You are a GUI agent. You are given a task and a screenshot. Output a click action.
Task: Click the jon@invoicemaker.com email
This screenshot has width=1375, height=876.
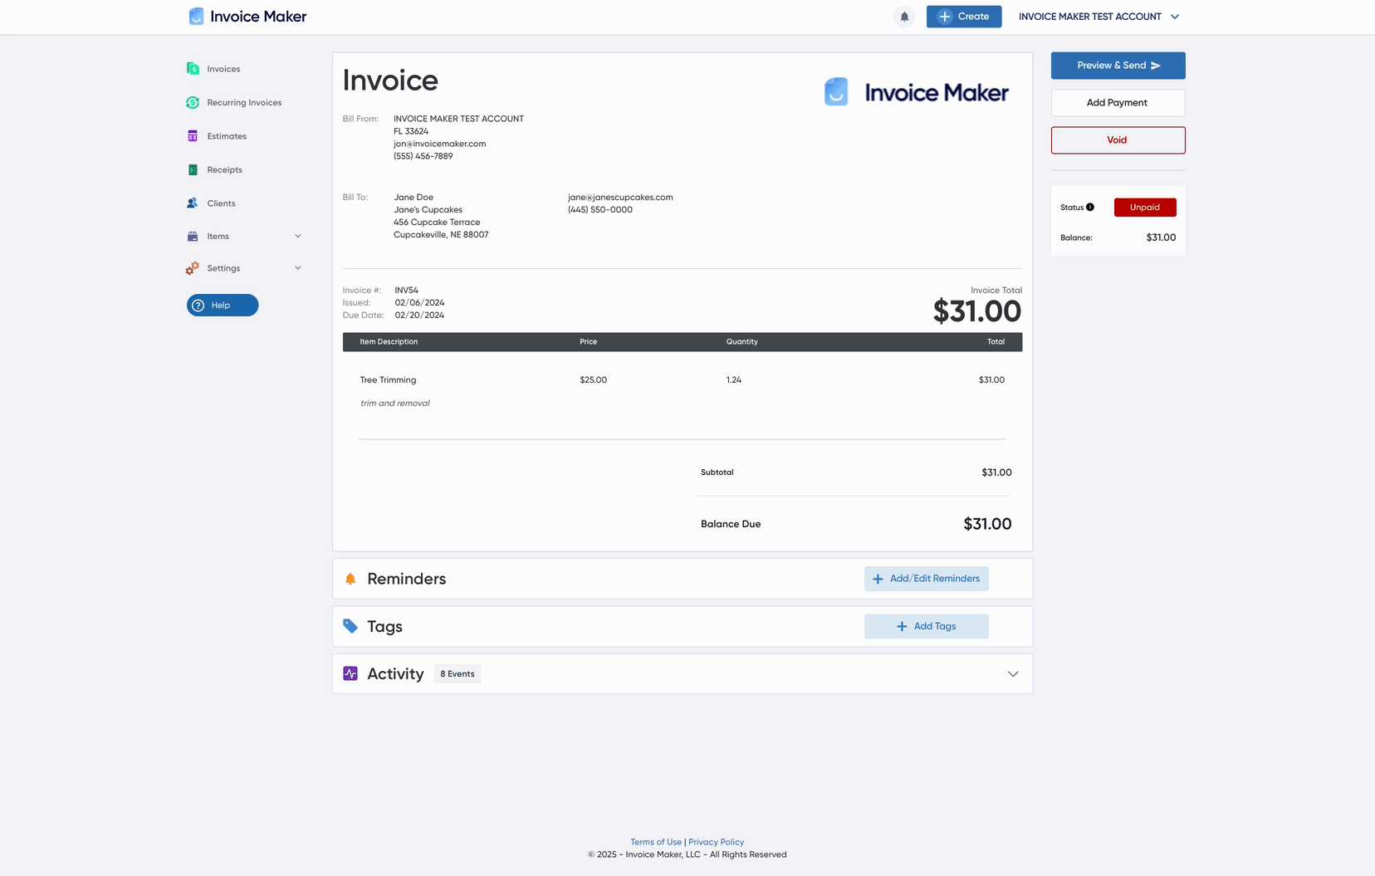click(440, 144)
